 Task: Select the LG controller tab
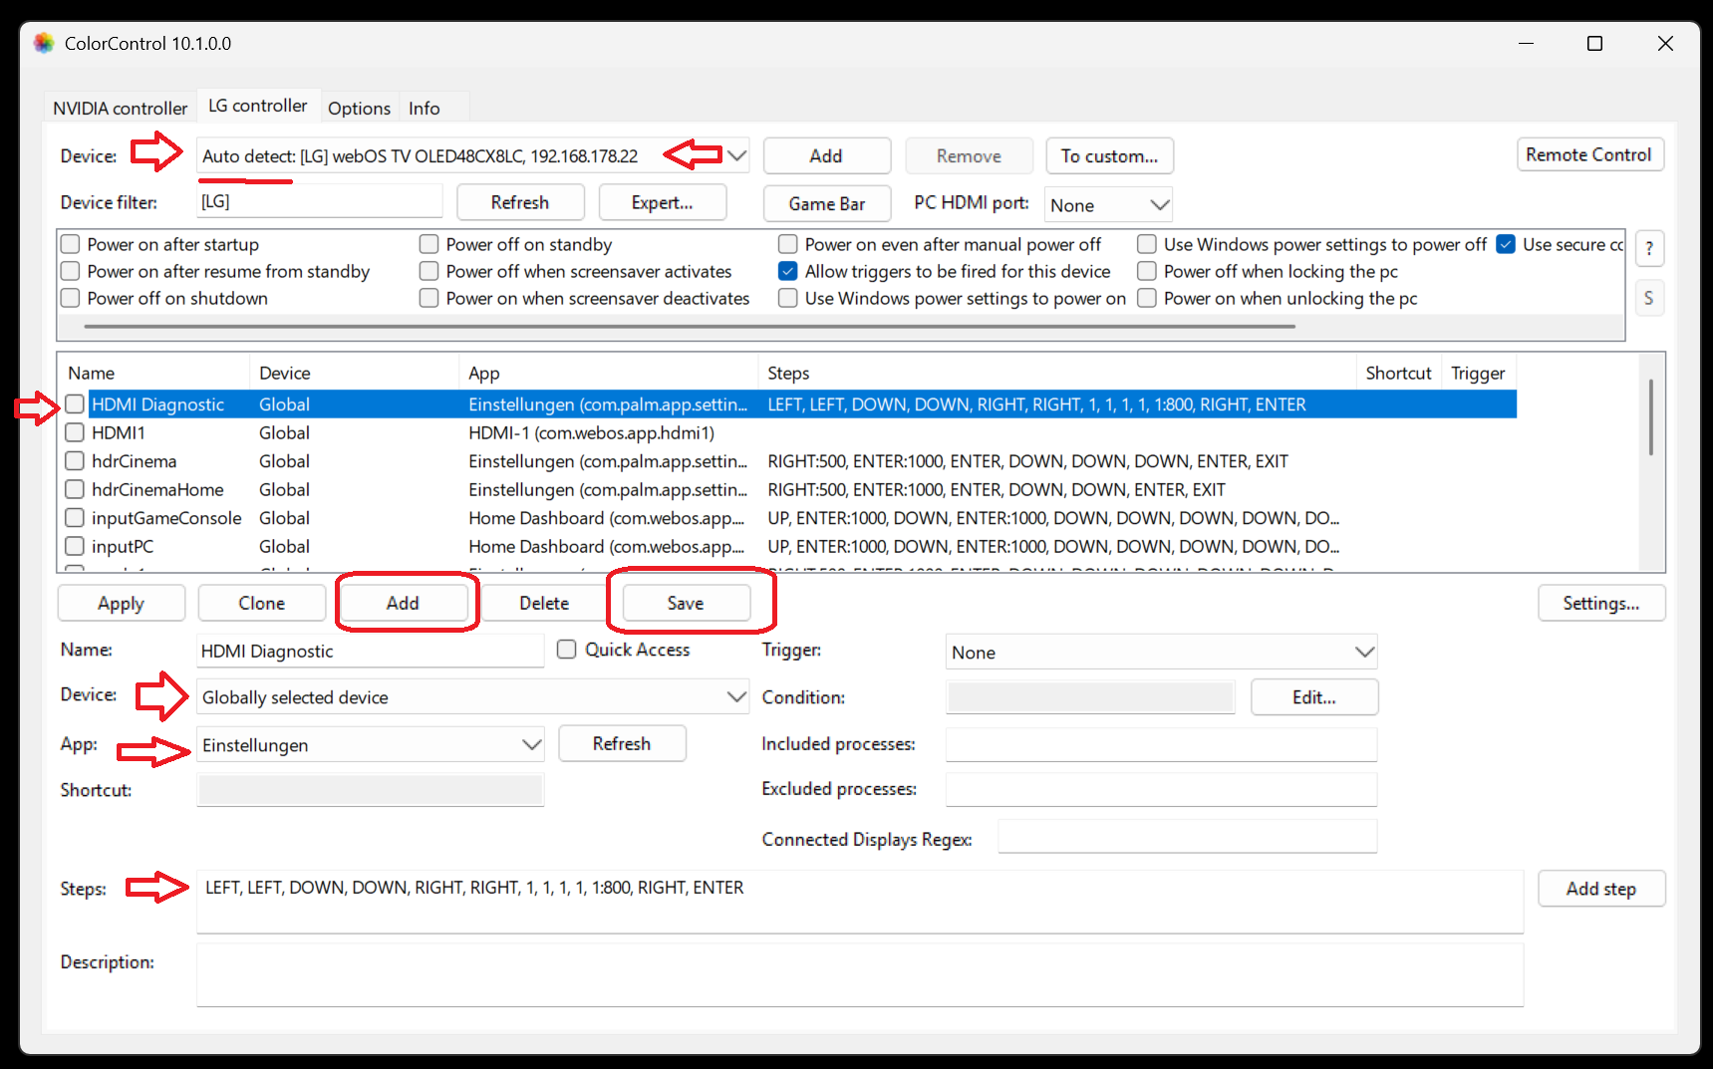[x=257, y=105]
